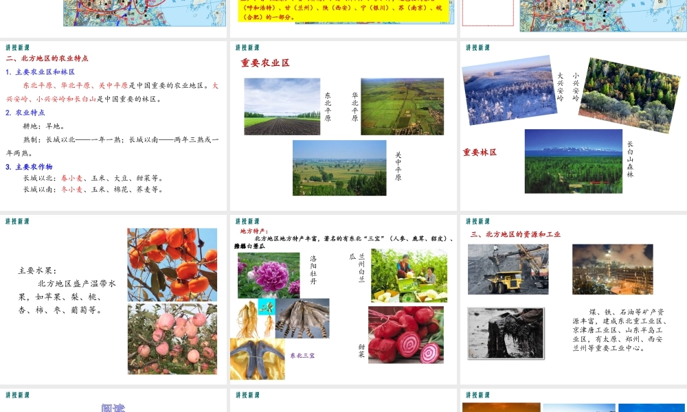This screenshot has width=687, height=412.
Task: Open the persimmon tree photo
Action: point(172,264)
